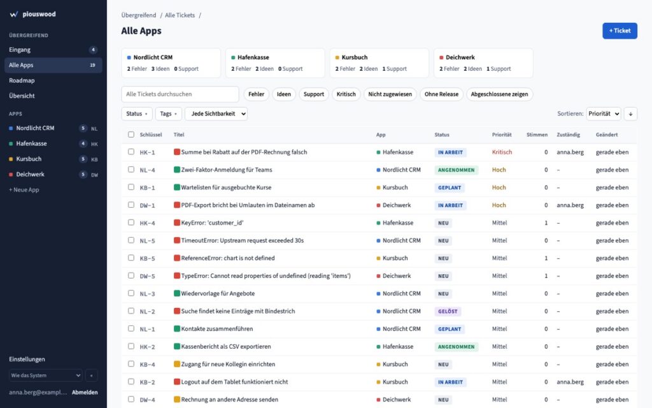The image size is (652, 408).
Task: Open Einstellungen in the sidebar
Action: click(x=27, y=360)
